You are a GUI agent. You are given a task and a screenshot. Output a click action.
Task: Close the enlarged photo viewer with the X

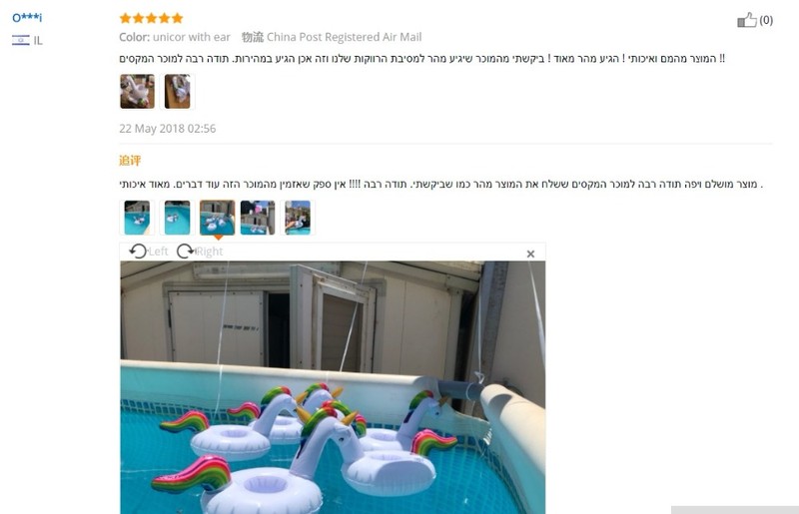[530, 254]
